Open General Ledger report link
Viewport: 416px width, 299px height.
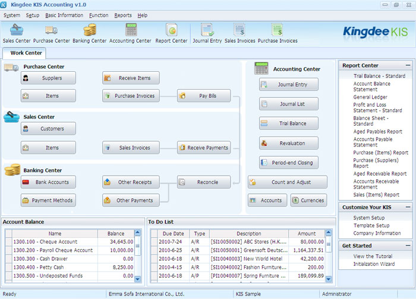(x=370, y=97)
